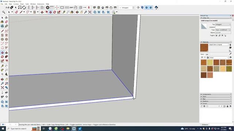This screenshot has width=234, height=131.
Task: Select the Offset tool in left toolbar
Action: [7, 61]
